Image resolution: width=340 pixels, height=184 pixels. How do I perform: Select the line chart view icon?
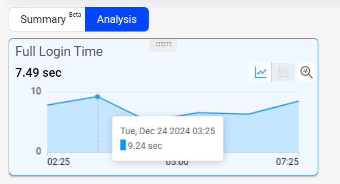260,72
